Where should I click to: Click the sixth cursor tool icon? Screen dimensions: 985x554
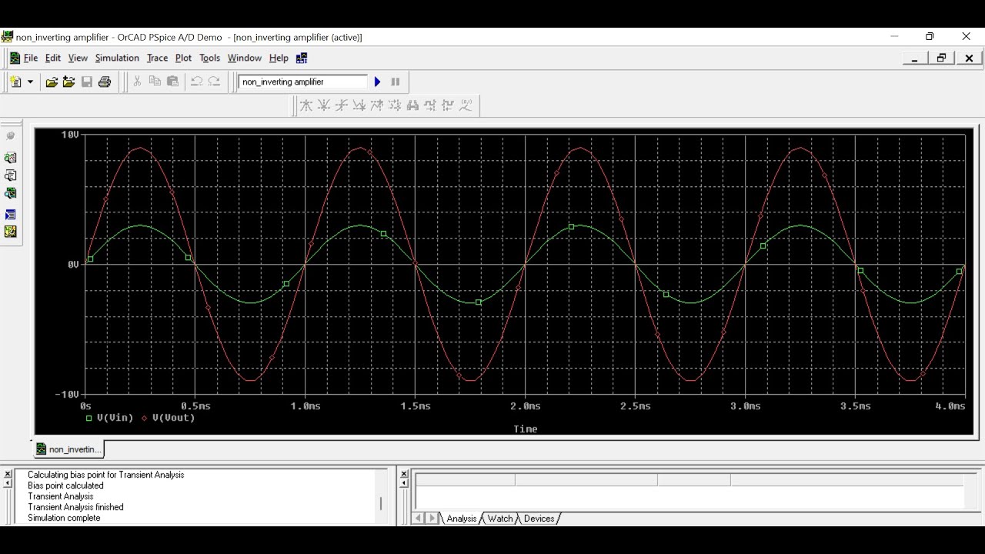pyautogui.click(x=395, y=105)
